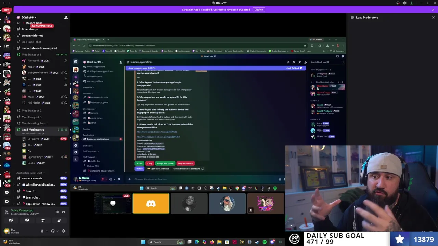Click History button in streamed Discord
438x246 pixels.
click(139, 169)
